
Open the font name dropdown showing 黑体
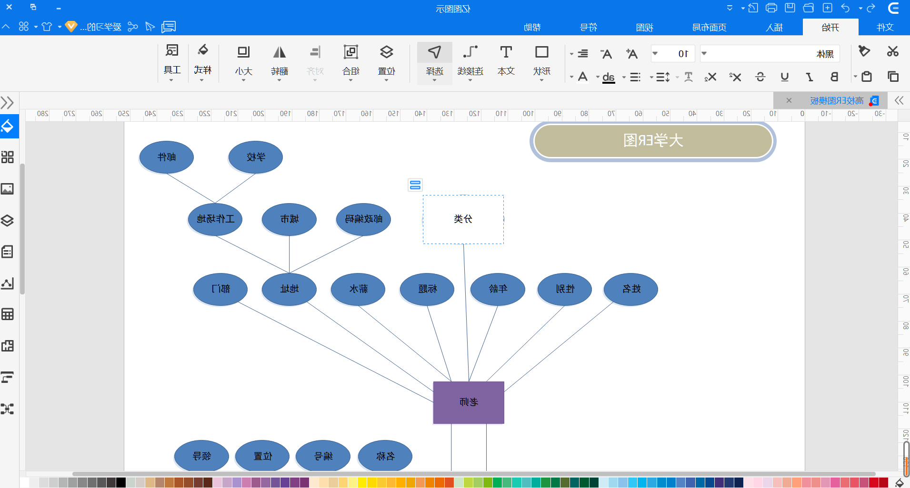pyautogui.click(x=770, y=54)
